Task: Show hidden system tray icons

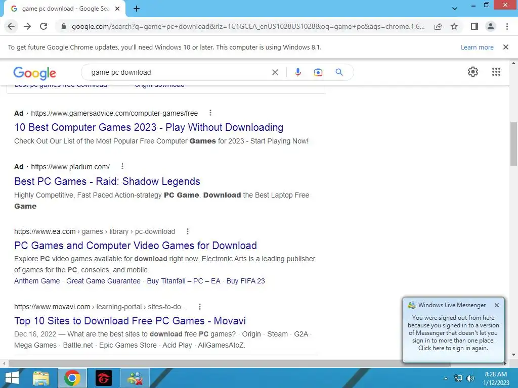Action: pos(446,378)
